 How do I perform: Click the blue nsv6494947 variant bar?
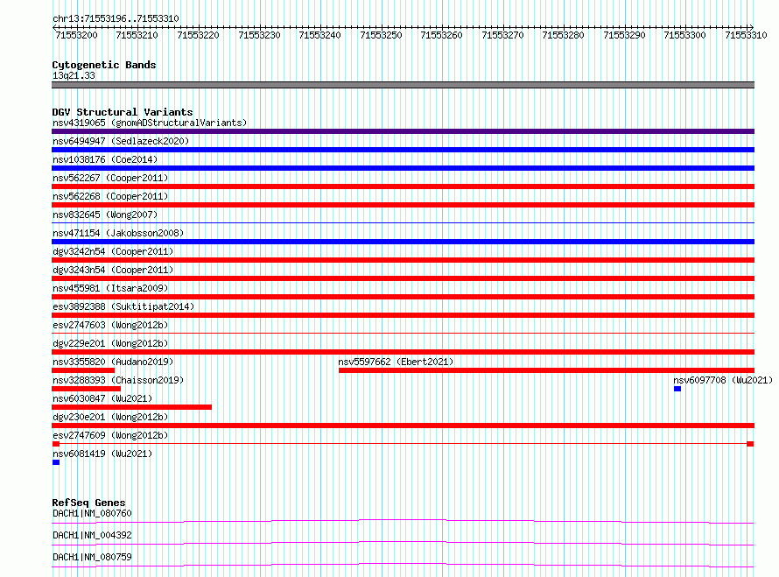[403, 150]
